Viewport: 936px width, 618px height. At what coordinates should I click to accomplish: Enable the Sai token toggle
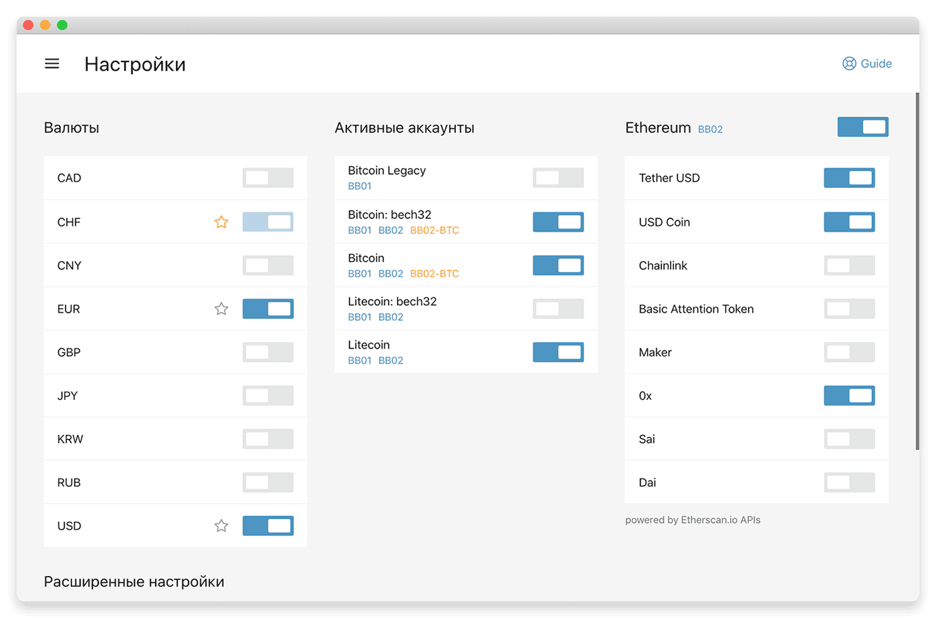pos(849,439)
